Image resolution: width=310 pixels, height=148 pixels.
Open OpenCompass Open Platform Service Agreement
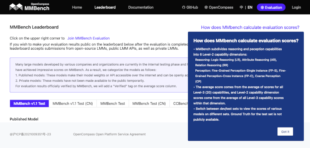click(x=109, y=134)
